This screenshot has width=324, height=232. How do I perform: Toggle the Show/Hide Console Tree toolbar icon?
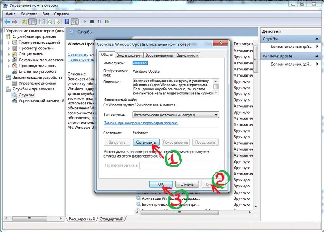coord(32,22)
